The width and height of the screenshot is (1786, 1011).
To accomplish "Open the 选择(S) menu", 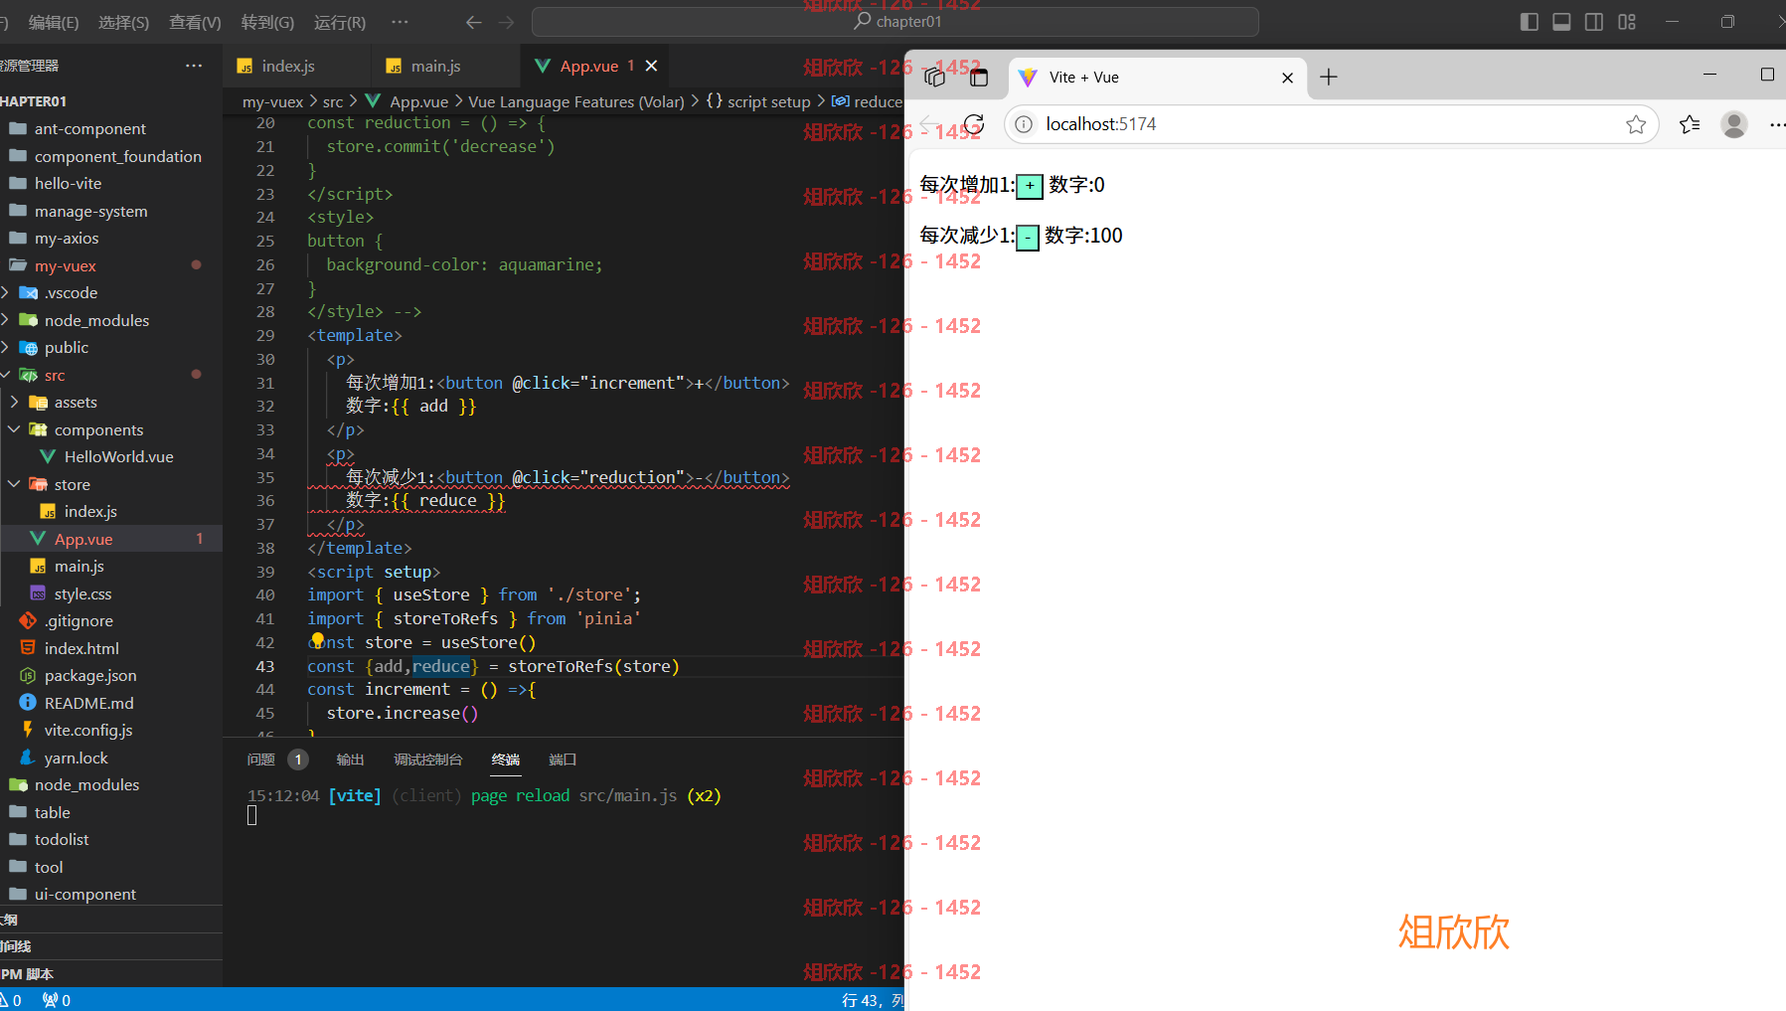I will [123, 22].
